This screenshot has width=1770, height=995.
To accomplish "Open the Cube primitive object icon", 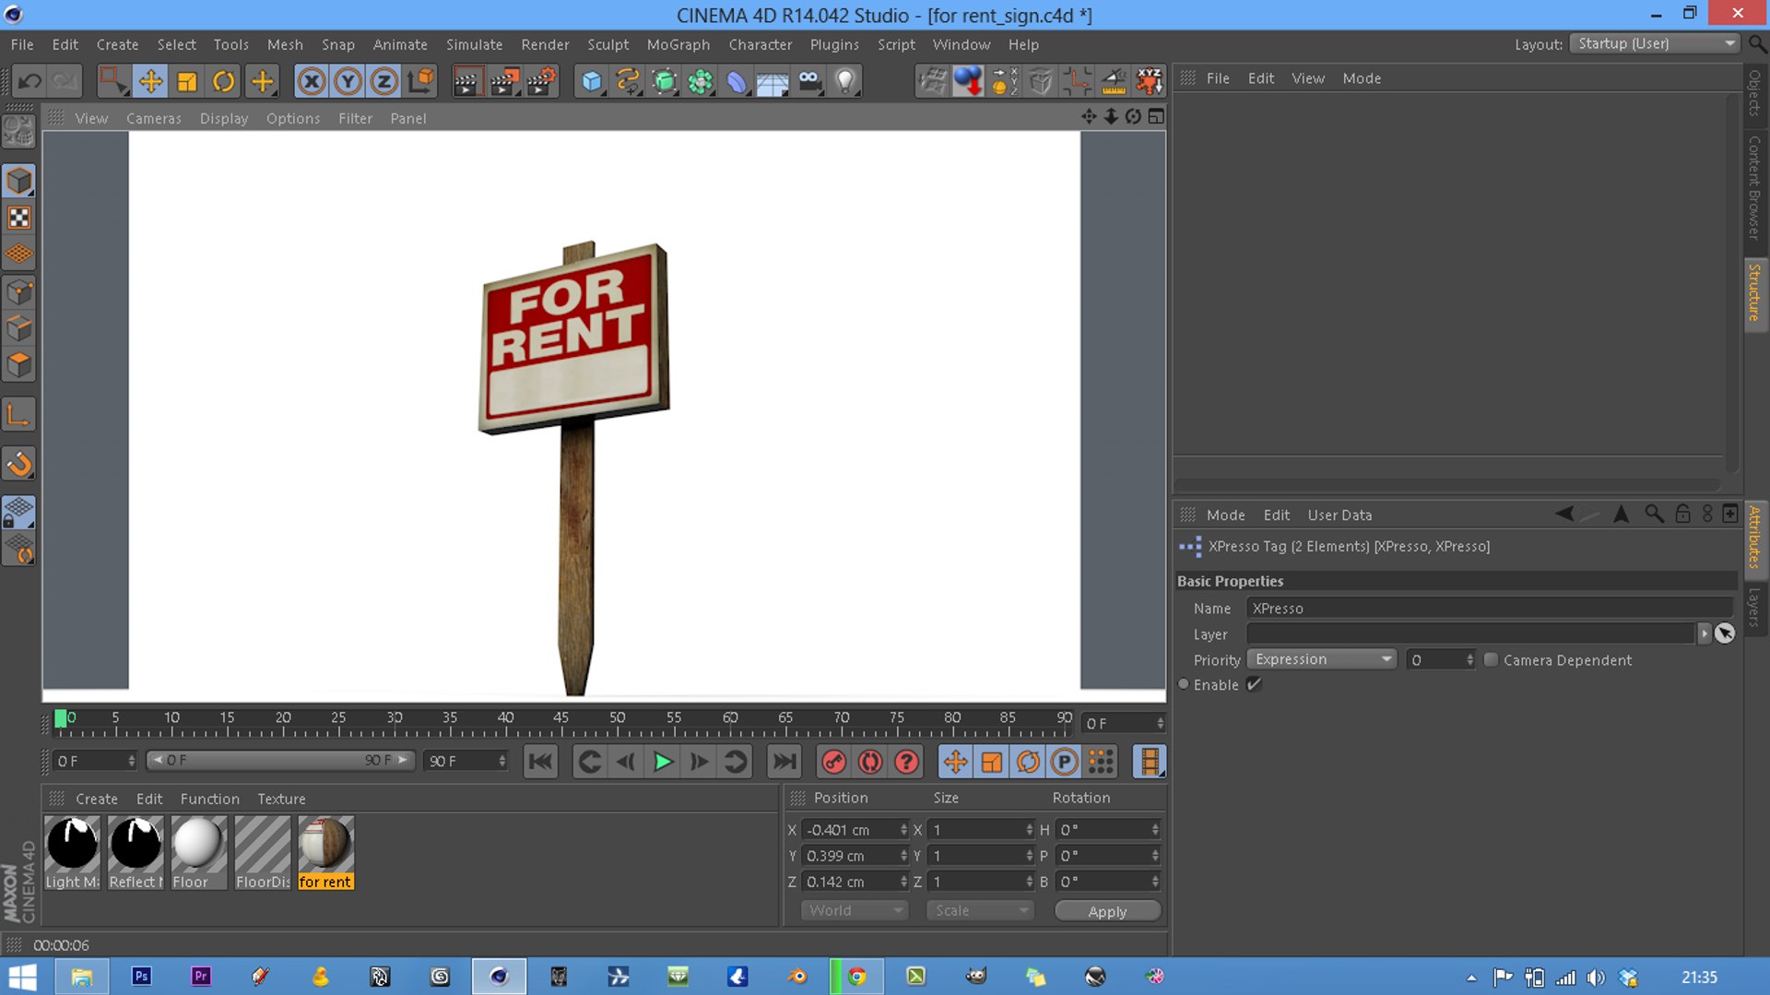I will [x=591, y=81].
